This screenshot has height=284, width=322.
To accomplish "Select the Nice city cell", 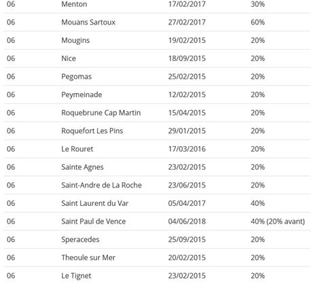I will (x=69, y=58).
